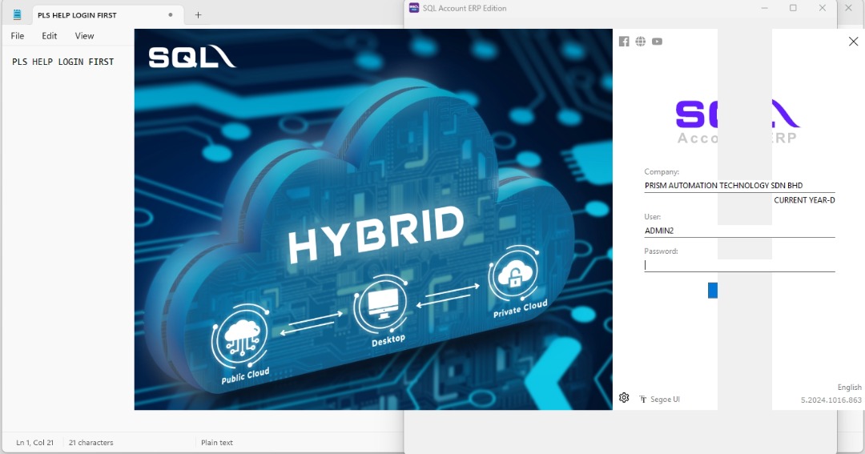Open the Facebook page icon

[x=624, y=42]
